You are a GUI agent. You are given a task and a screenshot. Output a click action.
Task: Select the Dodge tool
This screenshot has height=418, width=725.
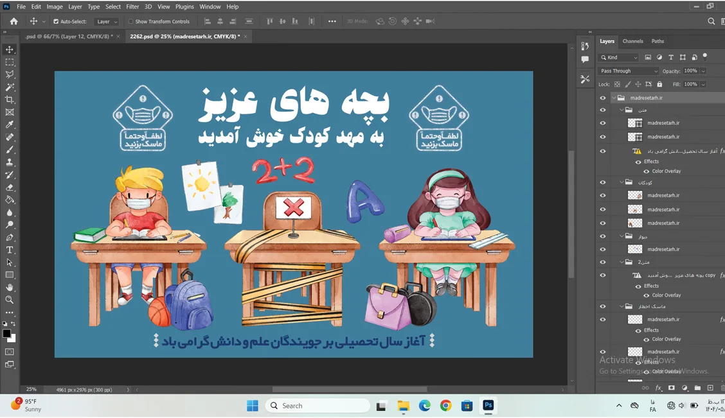click(x=9, y=225)
